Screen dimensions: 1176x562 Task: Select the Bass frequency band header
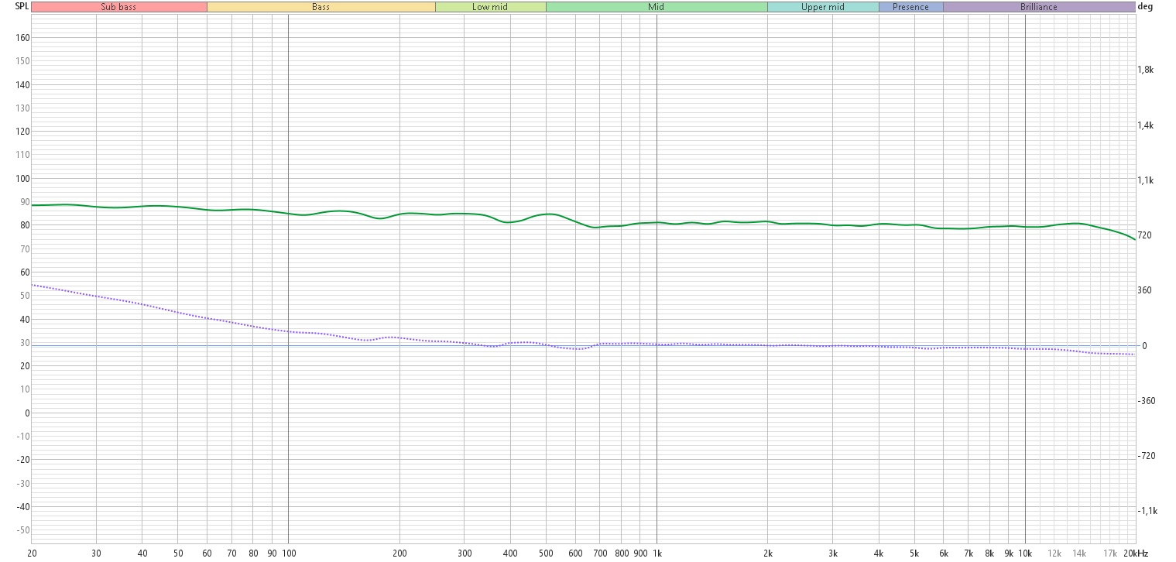[x=321, y=7]
